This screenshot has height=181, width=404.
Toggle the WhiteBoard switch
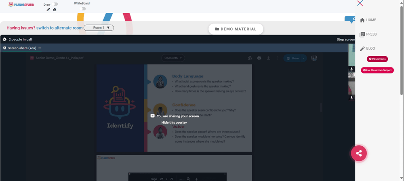point(82,9)
